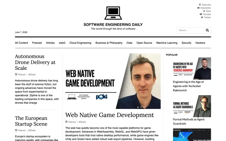The image size is (226, 141).
Task: Open the Subscribe link
Action: click(206, 5)
